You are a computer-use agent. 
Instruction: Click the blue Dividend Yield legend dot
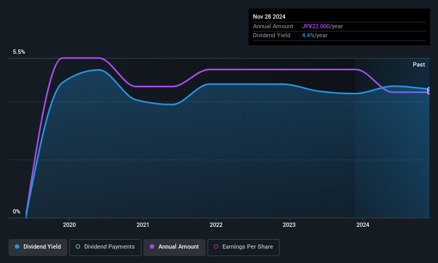[x=17, y=246]
